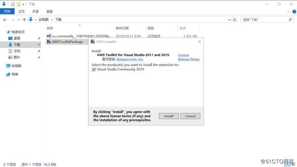
Task: Open the 文件 ribbon tab
Action: pos(7,11)
